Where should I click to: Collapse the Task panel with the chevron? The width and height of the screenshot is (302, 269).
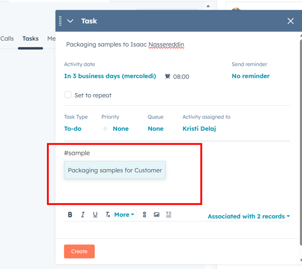[70, 21]
